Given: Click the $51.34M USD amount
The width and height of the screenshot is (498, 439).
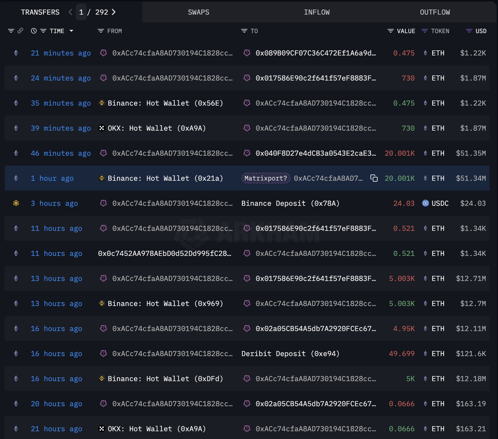Looking at the screenshot, I should point(471,178).
